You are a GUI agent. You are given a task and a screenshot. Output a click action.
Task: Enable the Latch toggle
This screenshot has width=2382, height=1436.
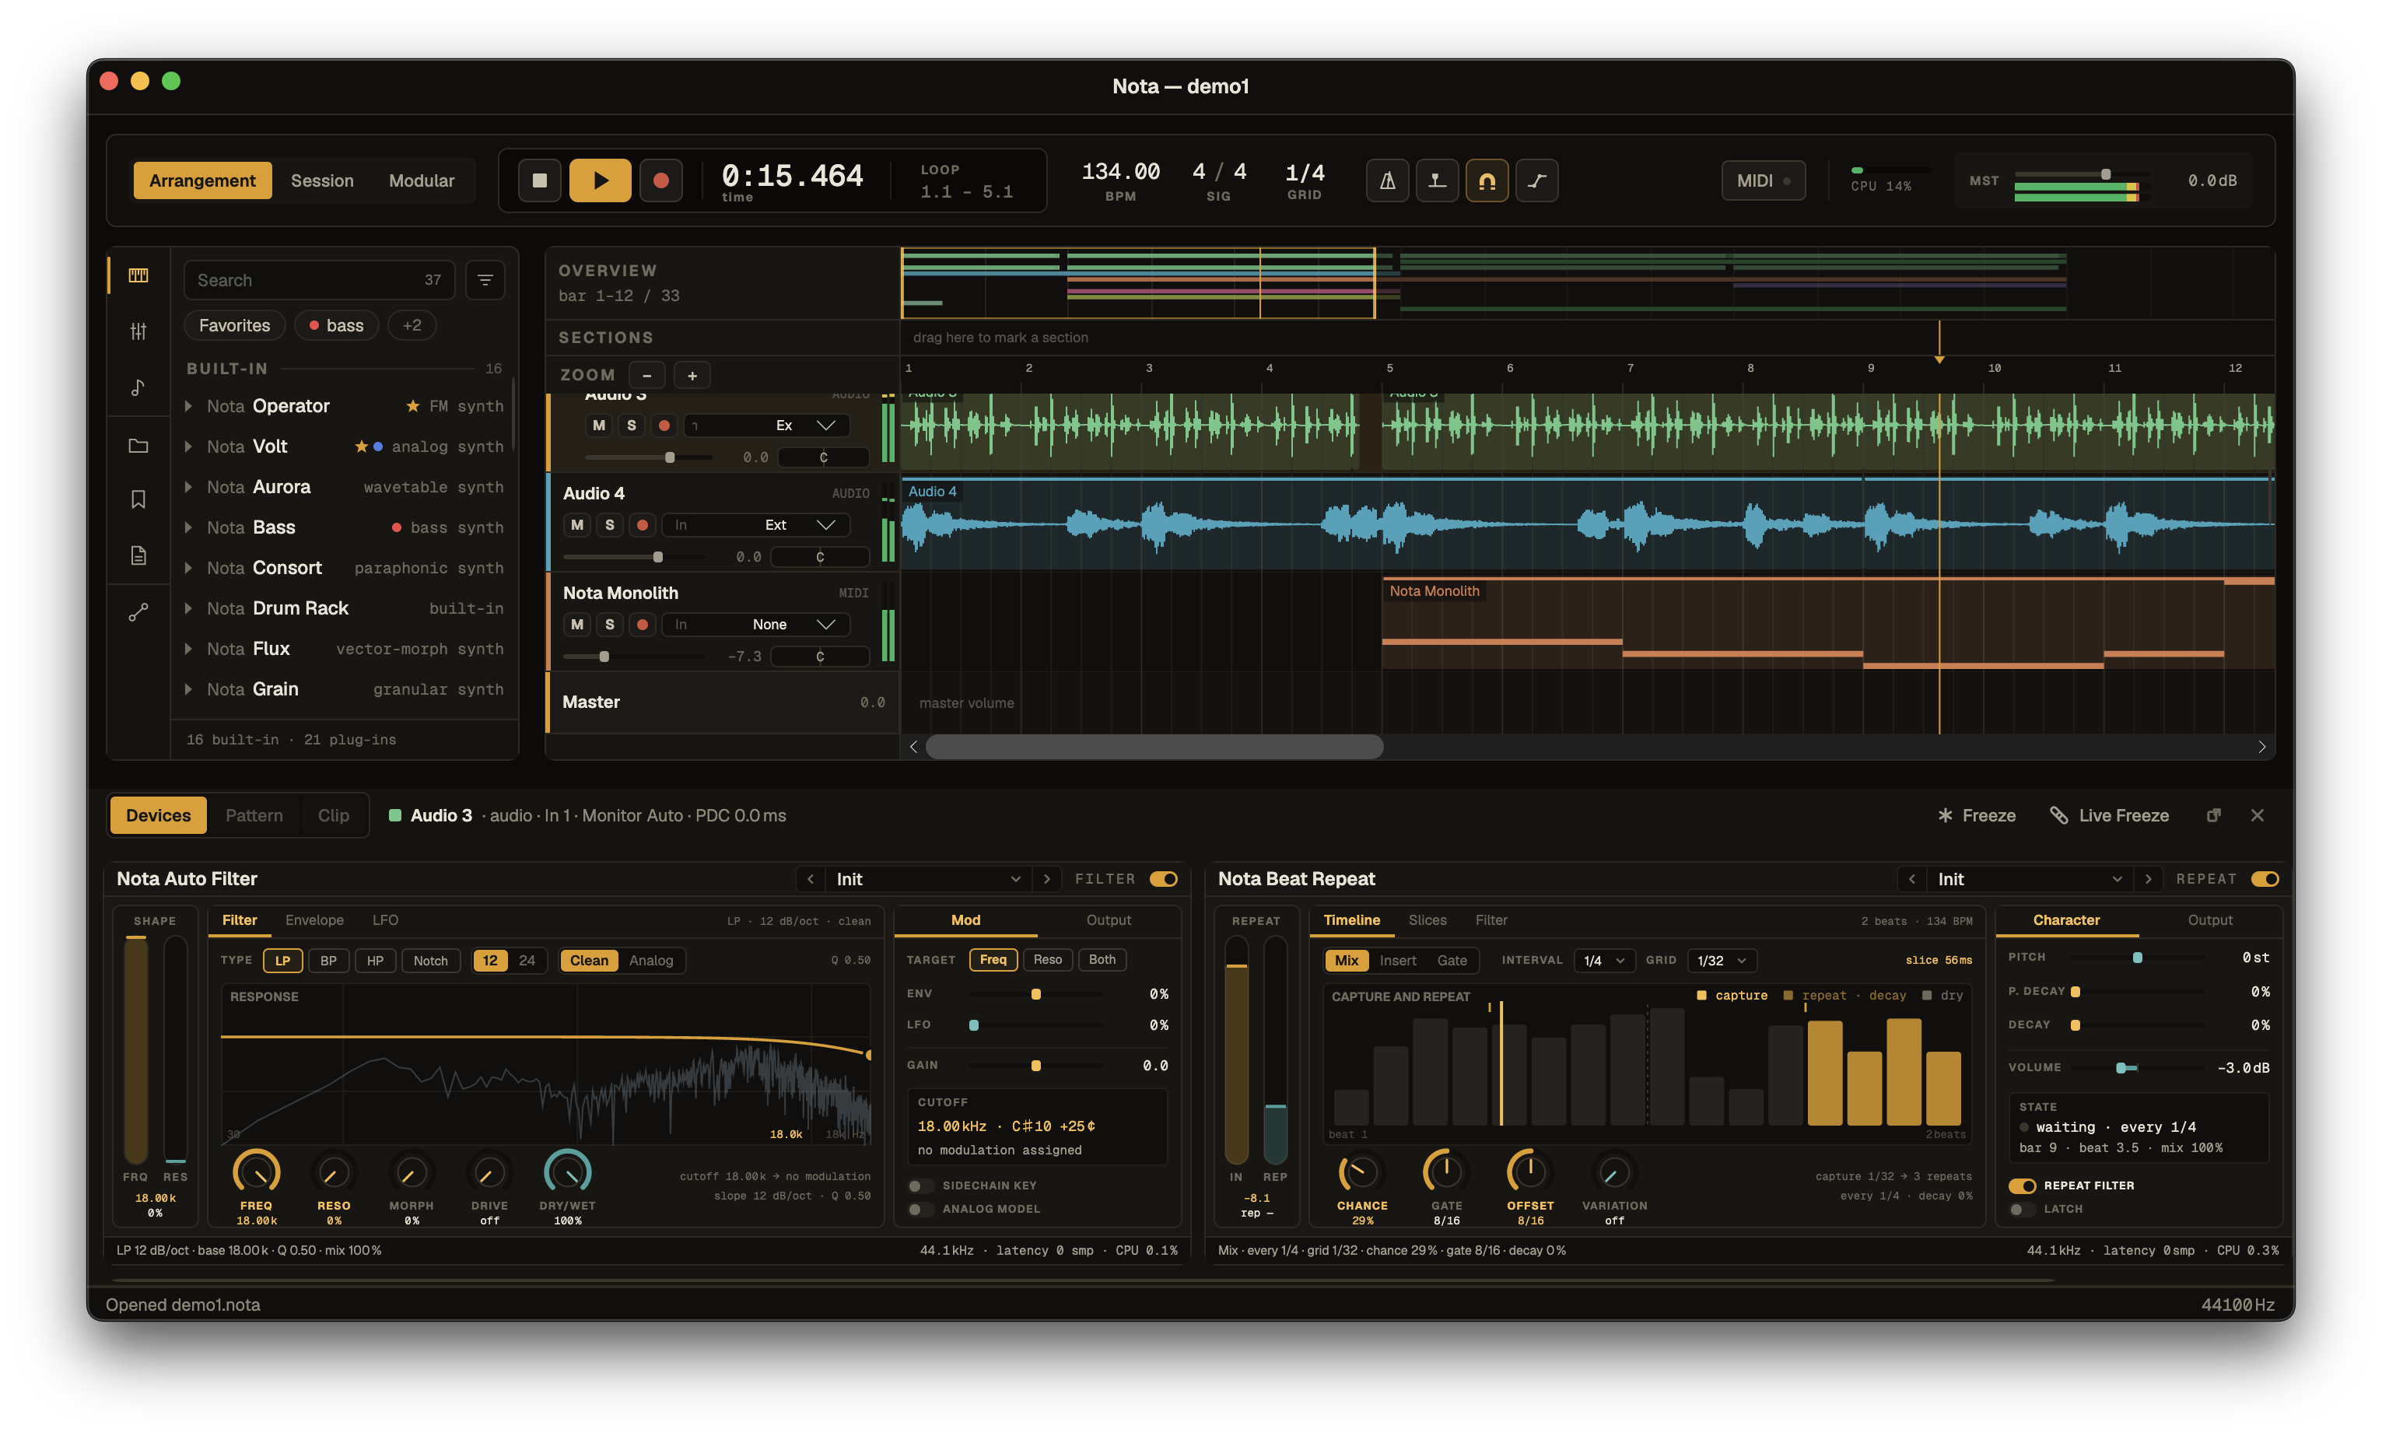tap(2023, 1209)
